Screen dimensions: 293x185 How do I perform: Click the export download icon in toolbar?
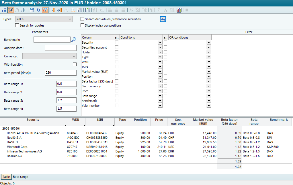click(x=4, y=10)
